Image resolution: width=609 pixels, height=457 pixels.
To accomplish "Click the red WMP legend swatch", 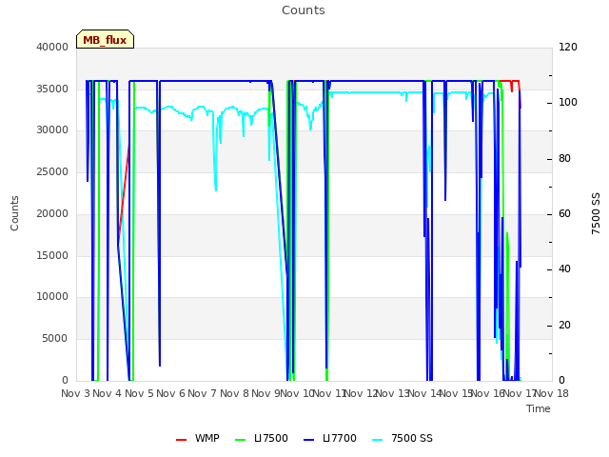I will click(x=181, y=440).
